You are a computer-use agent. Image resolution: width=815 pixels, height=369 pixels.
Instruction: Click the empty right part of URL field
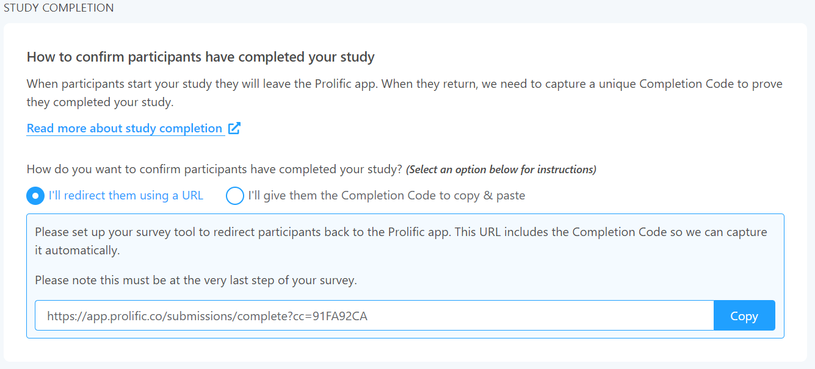click(549, 316)
